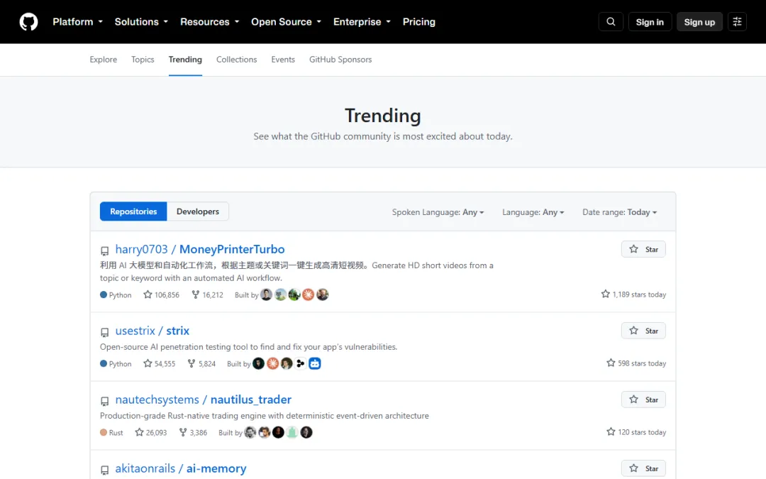Open MoneyPrinterTurbo stargazers count 106,856
766x479 pixels.
point(161,294)
